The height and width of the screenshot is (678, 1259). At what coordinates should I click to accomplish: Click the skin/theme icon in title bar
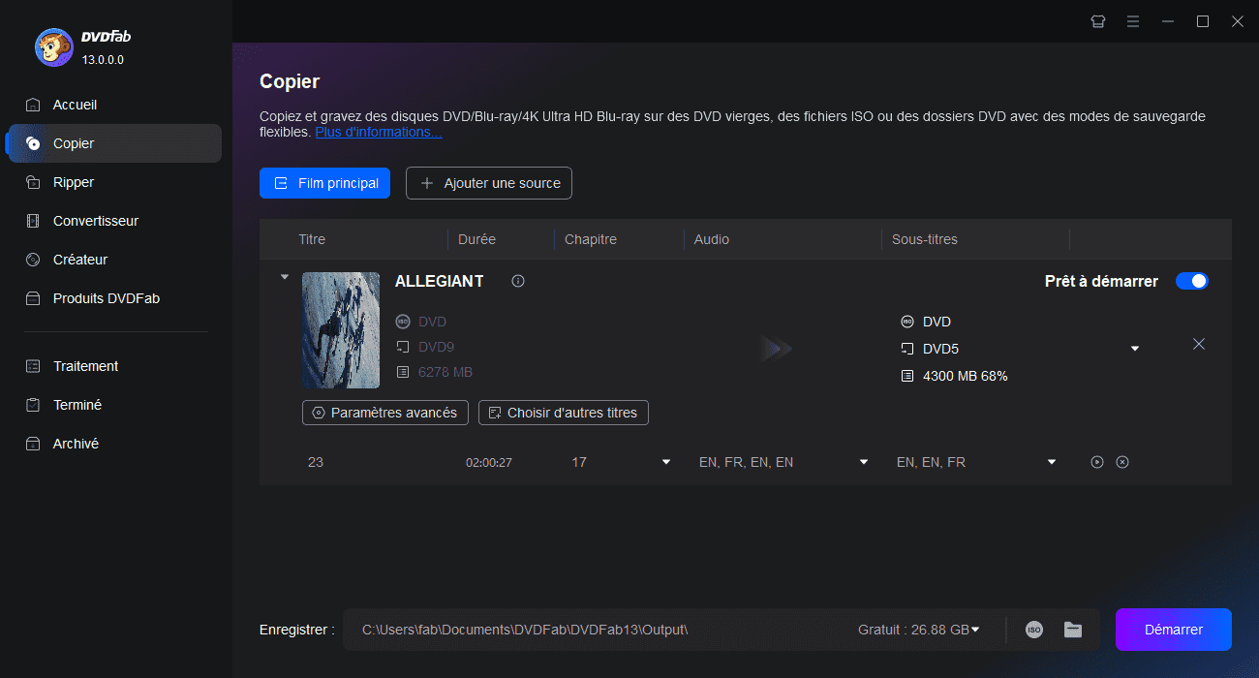coord(1098,21)
